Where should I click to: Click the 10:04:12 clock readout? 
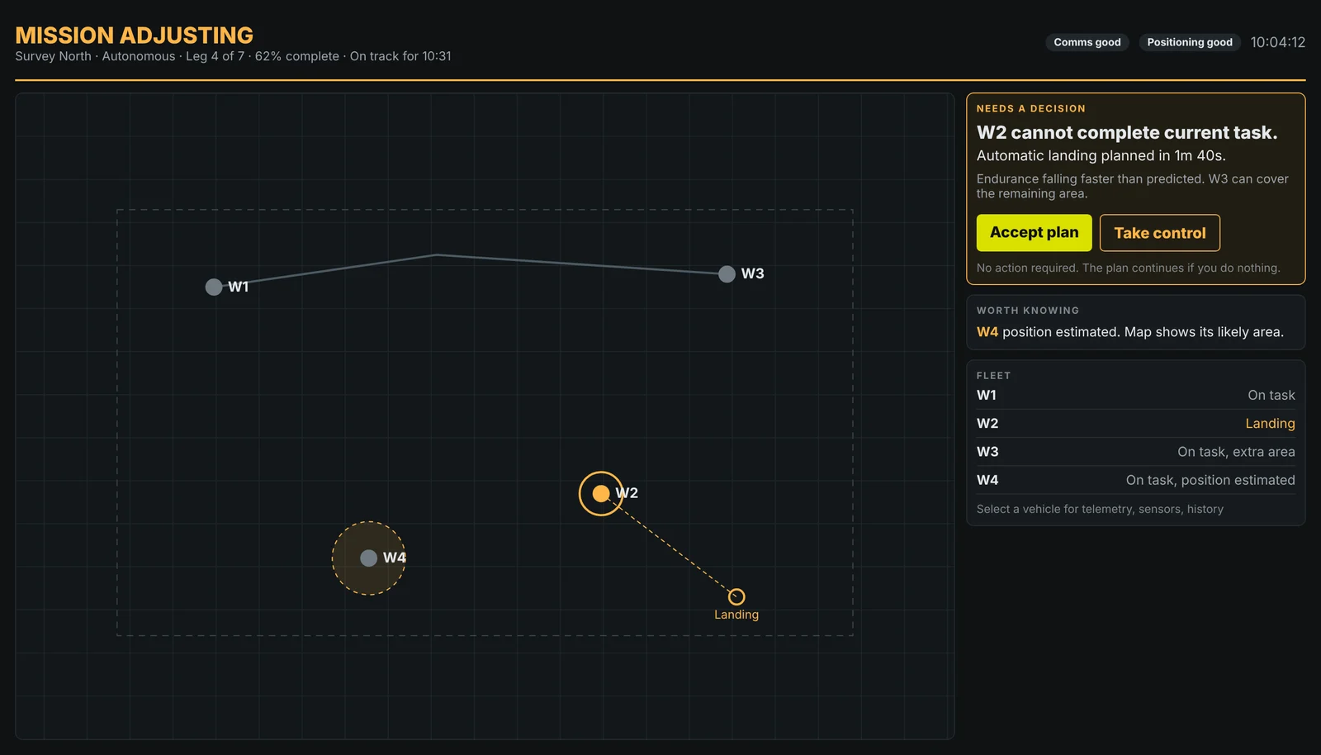[1277, 42]
